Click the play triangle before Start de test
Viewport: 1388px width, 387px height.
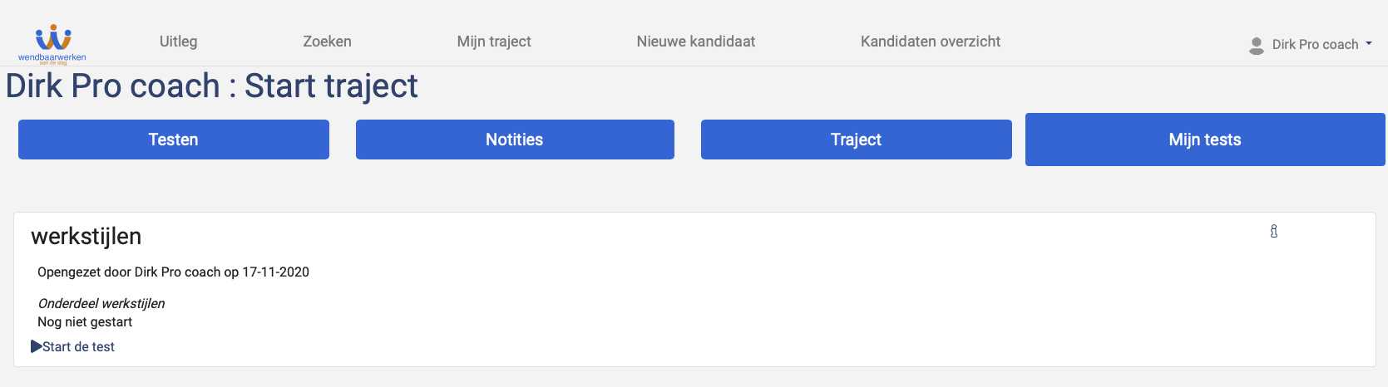pyautogui.click(x=37, y=346)
